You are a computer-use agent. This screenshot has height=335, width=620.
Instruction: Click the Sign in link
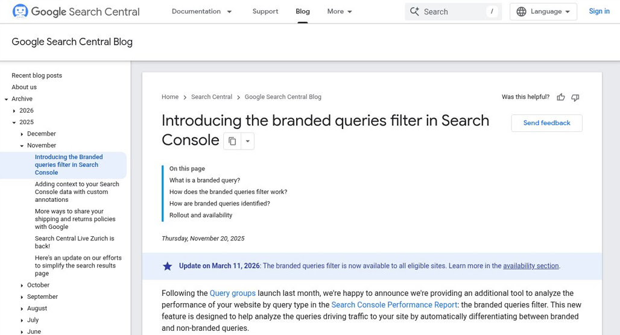click(599, 11)
